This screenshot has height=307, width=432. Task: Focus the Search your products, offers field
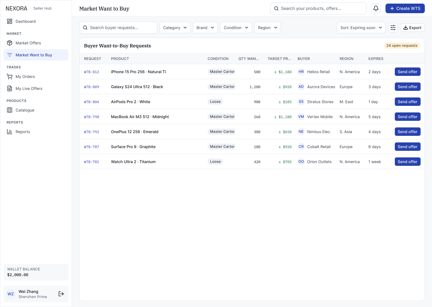tap(318, 8)
